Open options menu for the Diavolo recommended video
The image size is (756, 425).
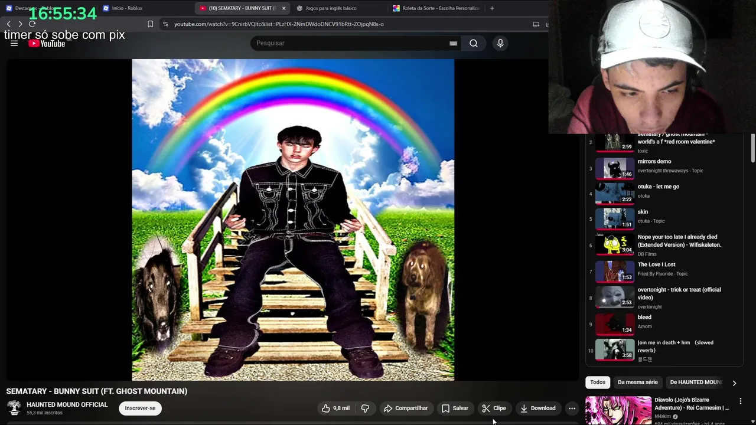point(740,401)
